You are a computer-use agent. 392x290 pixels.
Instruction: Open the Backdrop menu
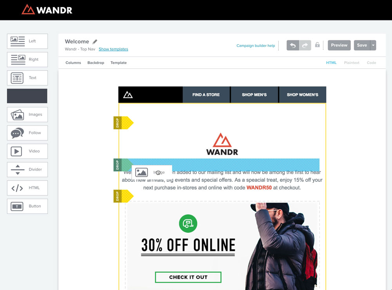pyautogui.click(x=96, y=63)
